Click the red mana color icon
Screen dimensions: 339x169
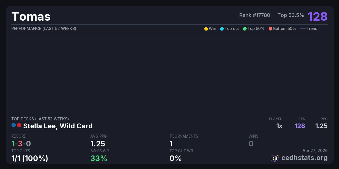(x=19, y=125)
